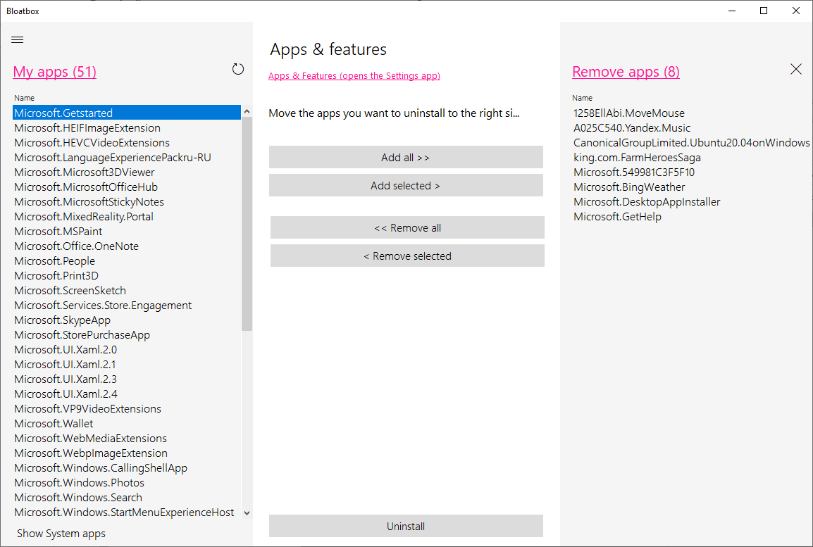Choose Microsoft.BingWeather in Remove apps list
The image size is (813, 547).
[x=629, y=187]
